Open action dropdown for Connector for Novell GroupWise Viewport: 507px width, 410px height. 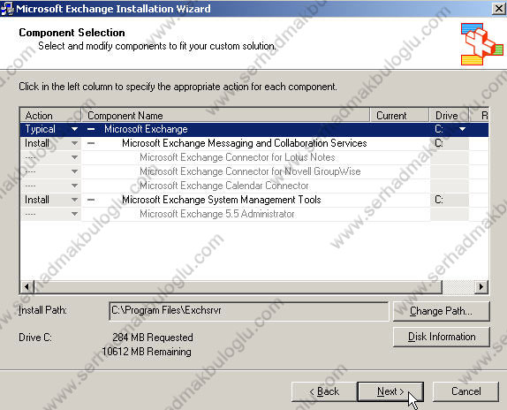pos(74,171)
